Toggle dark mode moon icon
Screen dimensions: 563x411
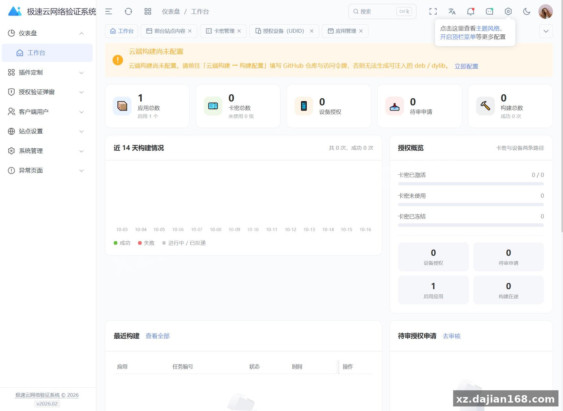click(527, 12)
